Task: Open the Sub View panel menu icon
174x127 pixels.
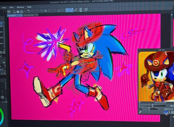Action: pos(140,50)
